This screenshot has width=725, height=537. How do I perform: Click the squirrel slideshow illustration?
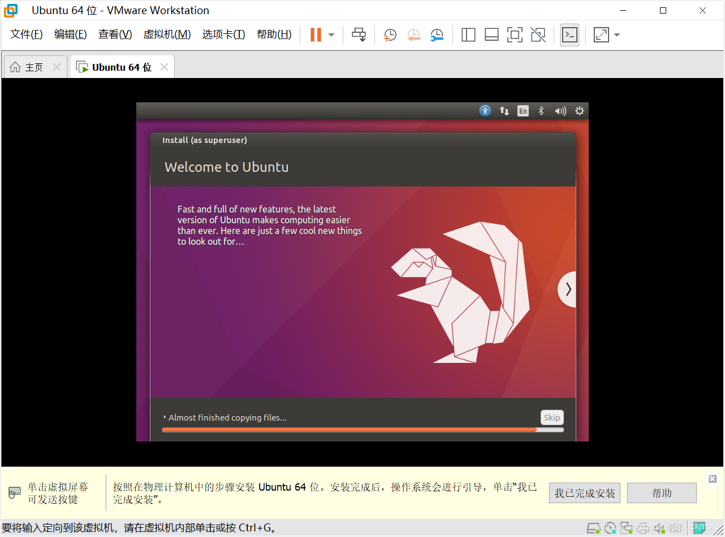coord(460,292)
